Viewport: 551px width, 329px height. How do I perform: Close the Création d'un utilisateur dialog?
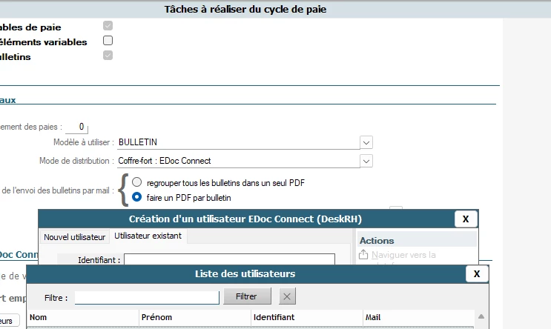(466, 219)
